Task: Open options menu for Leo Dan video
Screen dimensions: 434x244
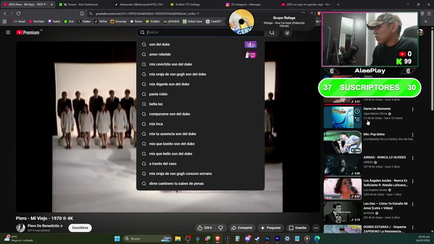Action: point(413,204)
